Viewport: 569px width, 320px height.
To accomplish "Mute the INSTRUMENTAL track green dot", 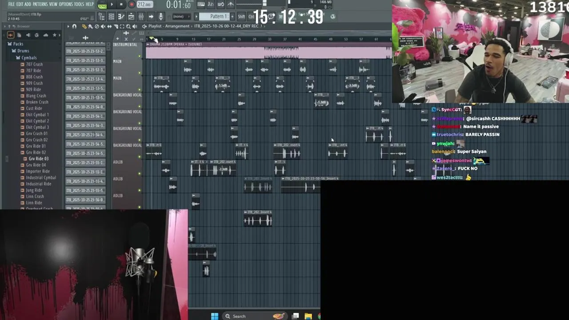I will [x=140, y=56].
